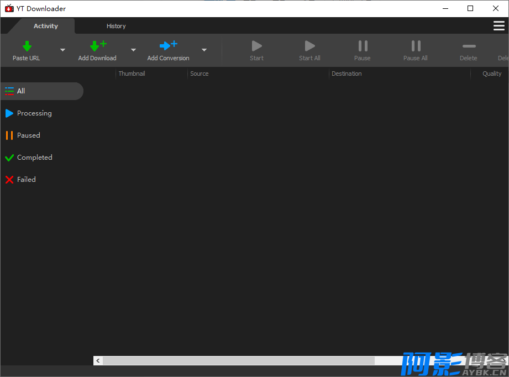Screen dimensions: 509x377
Task: Expand the Add Conversion dropdown arrow
Action: click(x=204, y=50)
